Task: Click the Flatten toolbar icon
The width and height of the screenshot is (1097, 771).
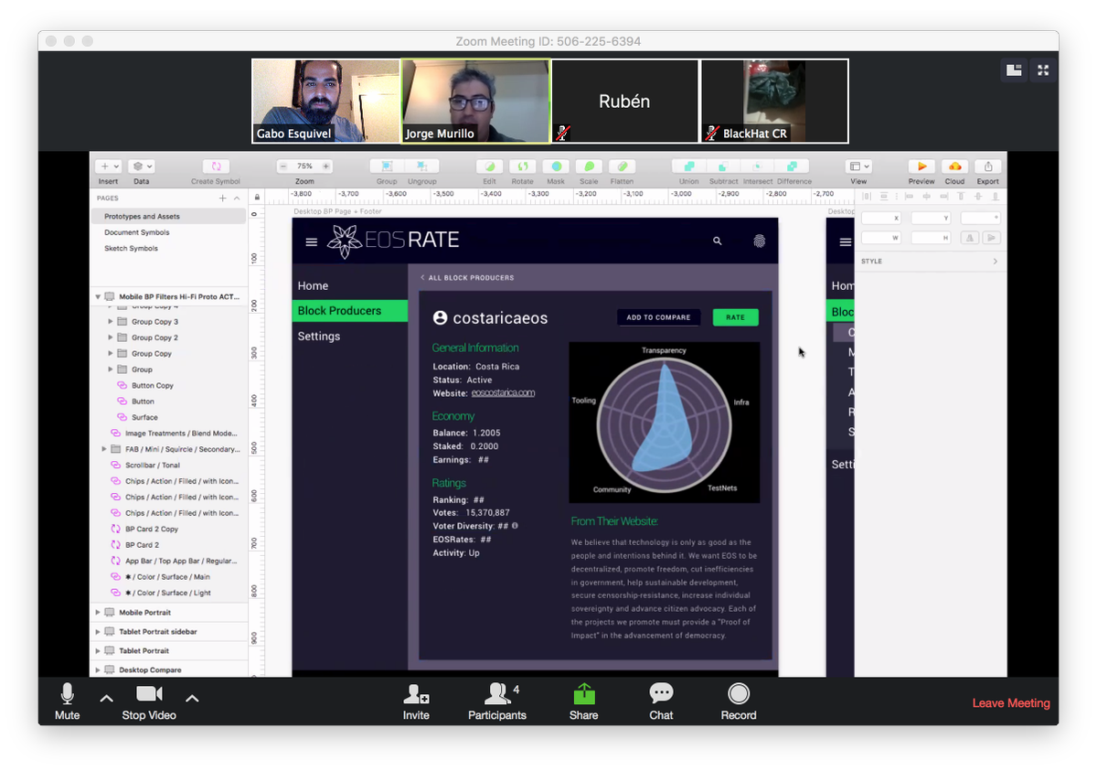Action: coord(622,166)
